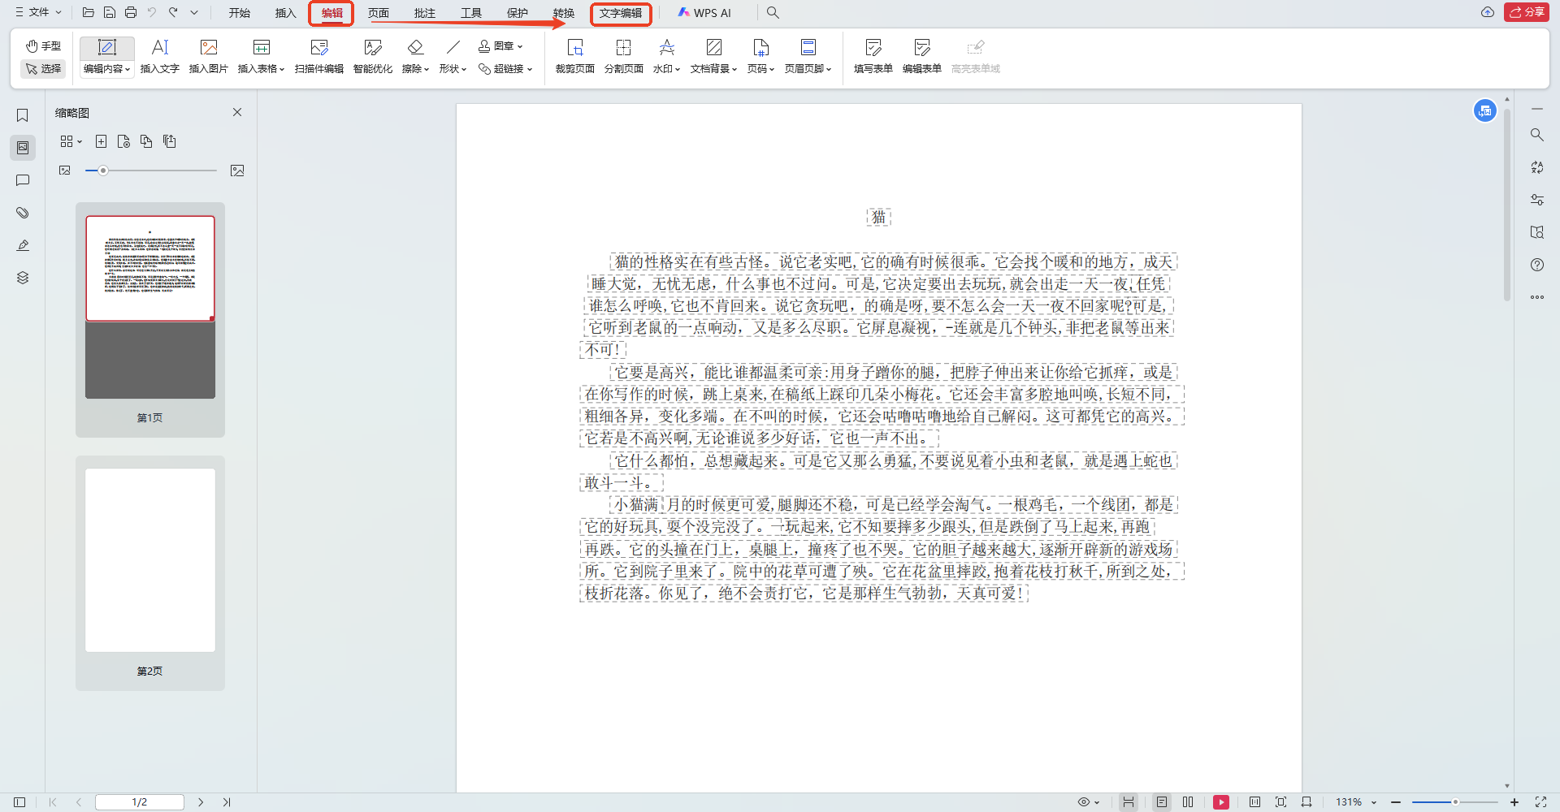Open the 文件 menu
The image size is (1560, 812).
coord(38,12)
